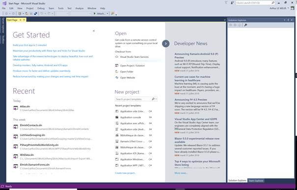Click the More news link
This screenshot has width=297, height=190.
click(181, 173)
